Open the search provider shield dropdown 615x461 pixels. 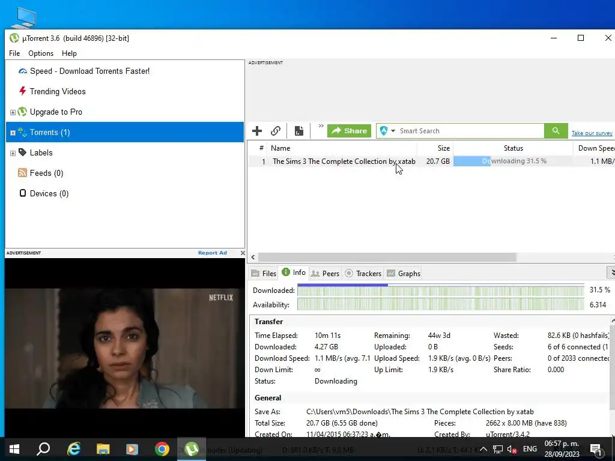click(387, 131)
